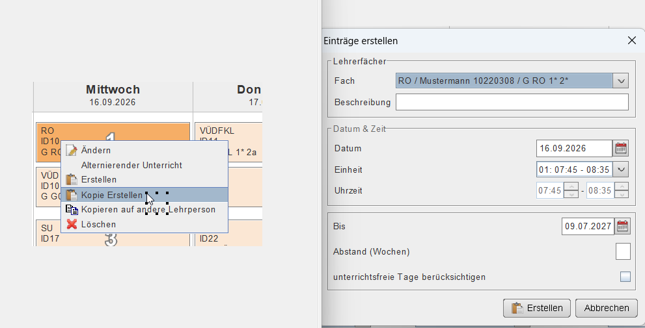Screen dimensions: 645x328
Task: Click clipboard icon beside Erstellen menu entry
Action: click(72, 179)
